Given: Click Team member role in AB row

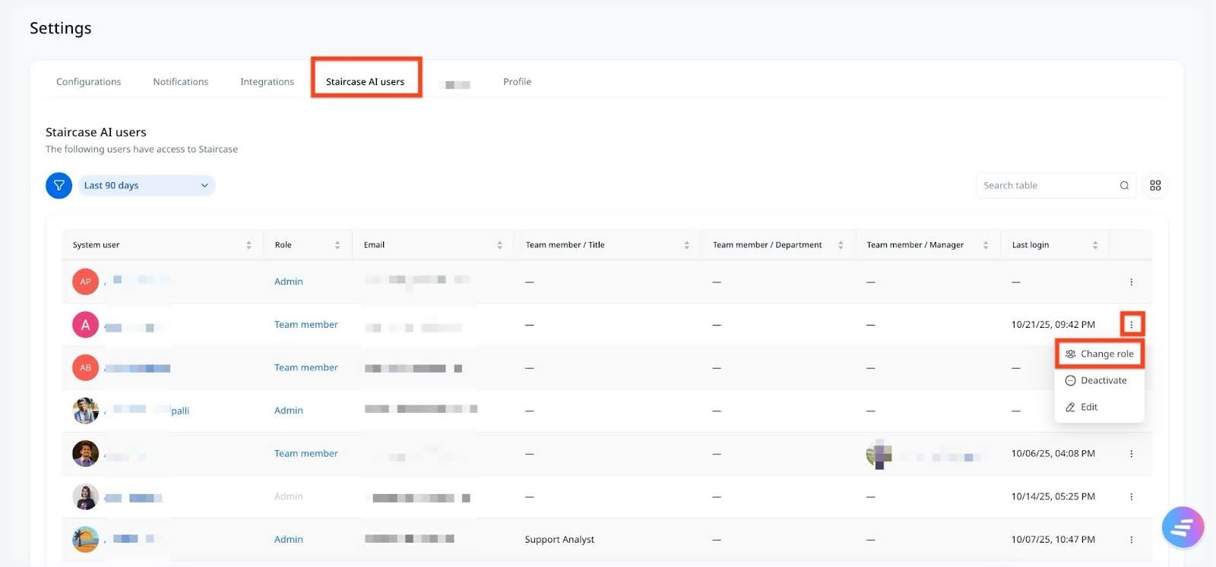Looking at the screenshot, I should 306,367.
